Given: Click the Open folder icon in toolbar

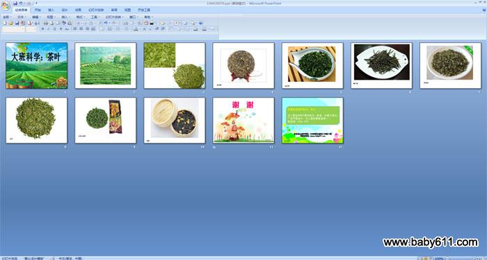Looking at the screenshot, I should tap(10, 23).
